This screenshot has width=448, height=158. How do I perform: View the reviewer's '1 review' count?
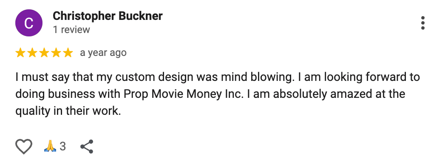(x=71, y=30)
